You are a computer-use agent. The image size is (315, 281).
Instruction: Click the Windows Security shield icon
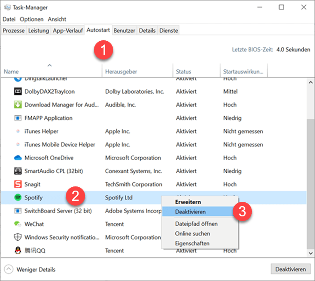pyautogui.click(x=18, y=237)
